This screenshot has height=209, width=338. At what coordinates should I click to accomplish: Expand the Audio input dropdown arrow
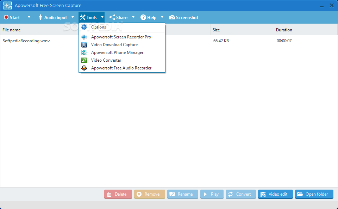(x=73, y=17)
